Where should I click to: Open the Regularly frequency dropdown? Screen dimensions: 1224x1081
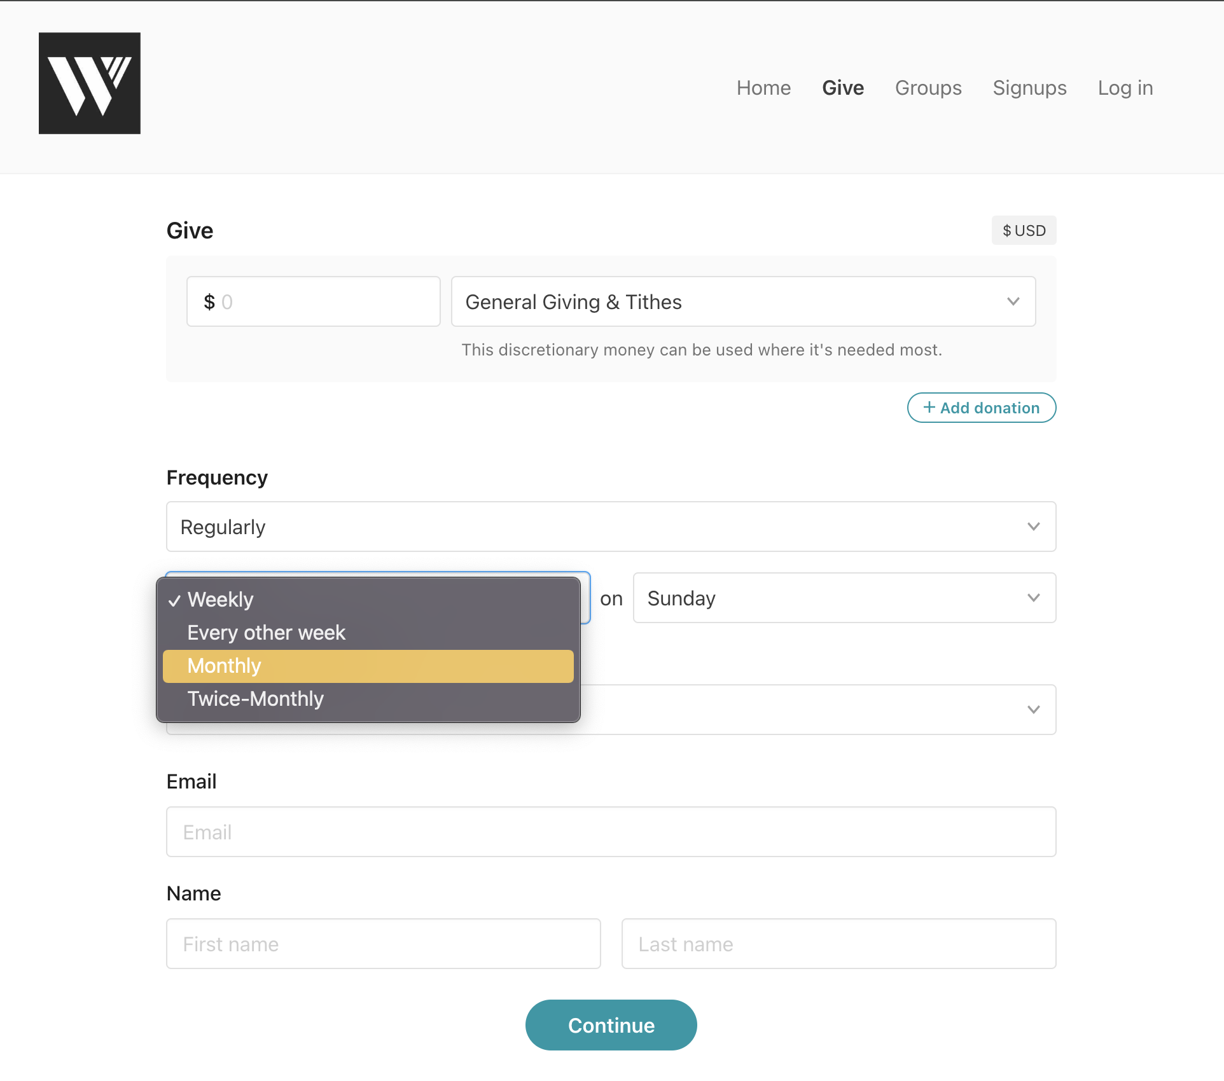pos(611,527)
